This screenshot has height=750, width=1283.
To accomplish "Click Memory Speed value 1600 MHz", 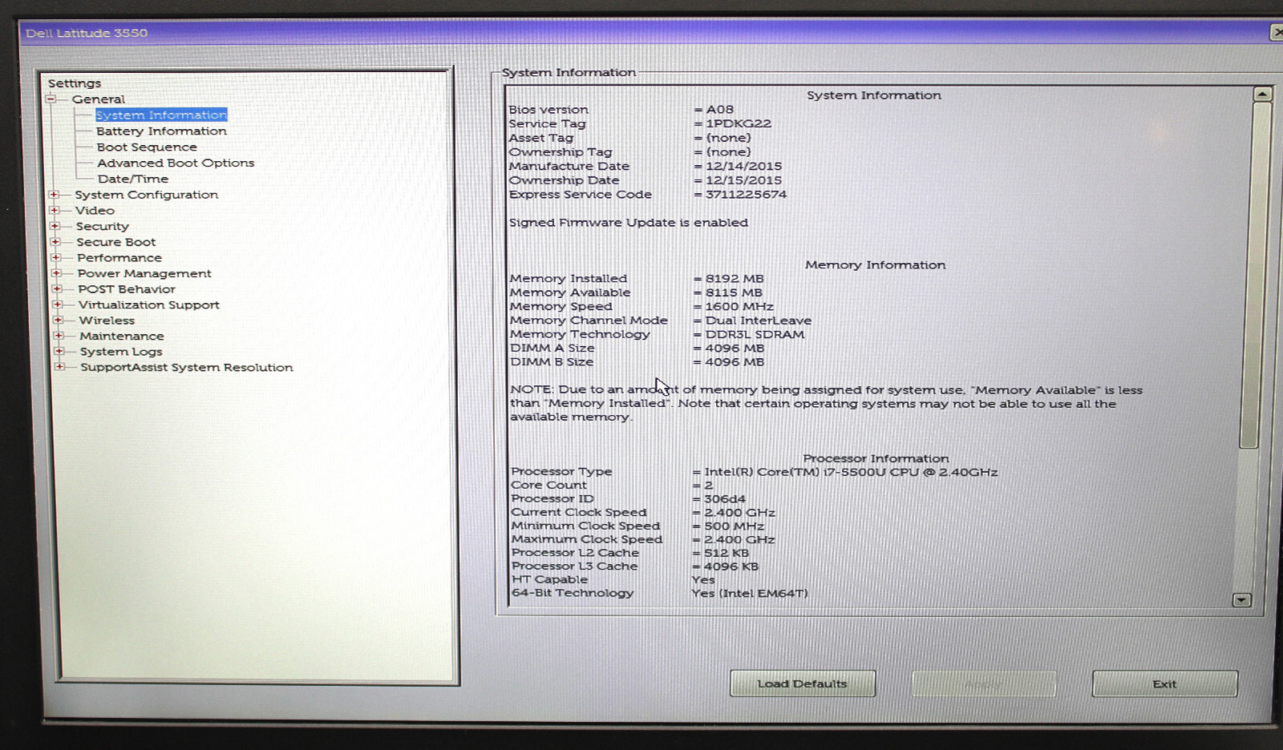I will coord(739,306).
